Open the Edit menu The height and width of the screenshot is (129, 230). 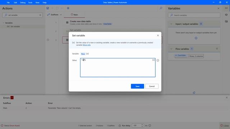pos(15,3)
